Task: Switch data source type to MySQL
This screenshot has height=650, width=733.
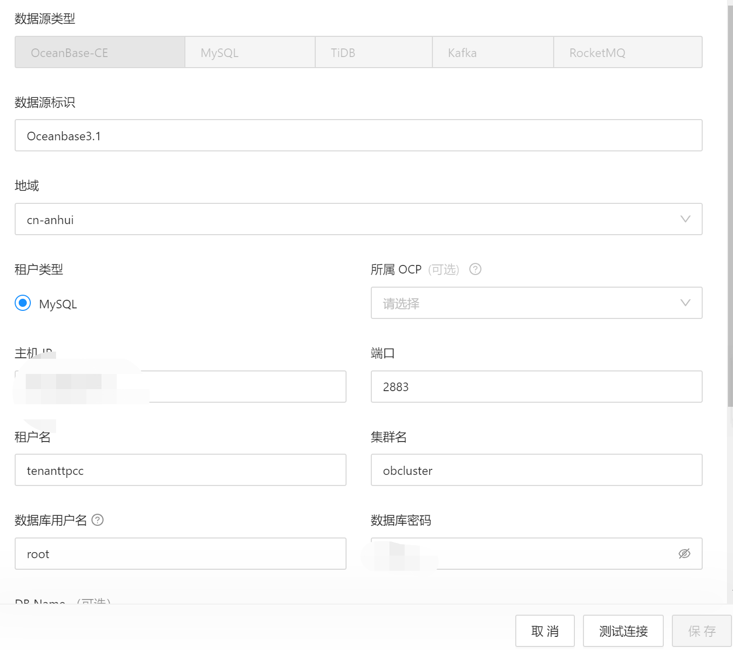Action: pyautogui.click(x=250, y=52)
